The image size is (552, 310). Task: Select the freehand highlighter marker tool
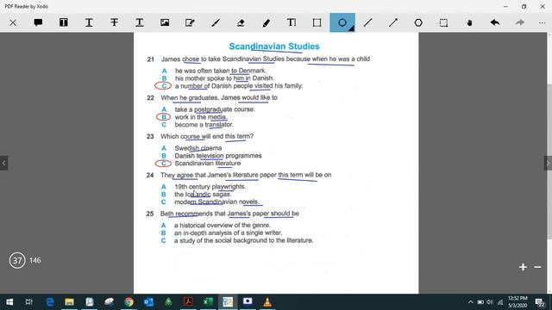coord(267,22)
